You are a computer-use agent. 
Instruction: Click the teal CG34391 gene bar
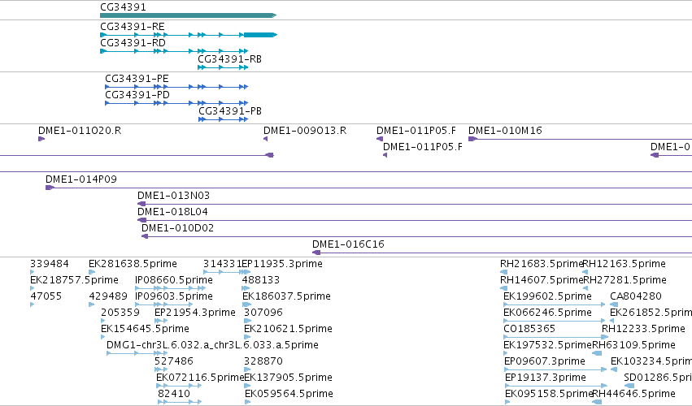pos(189,15)
